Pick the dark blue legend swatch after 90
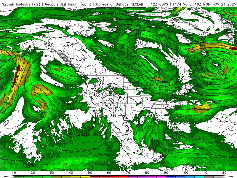The height and width of the screenshot is (178, 237). 171,177
